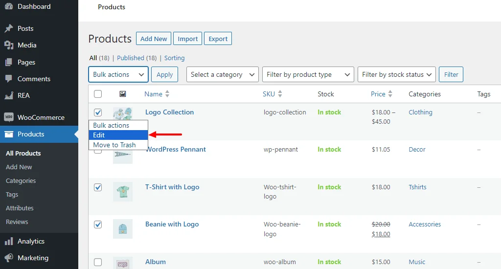The image size is (501, 269).
Task: Click the Media library icon
Action: click(9, 45)
